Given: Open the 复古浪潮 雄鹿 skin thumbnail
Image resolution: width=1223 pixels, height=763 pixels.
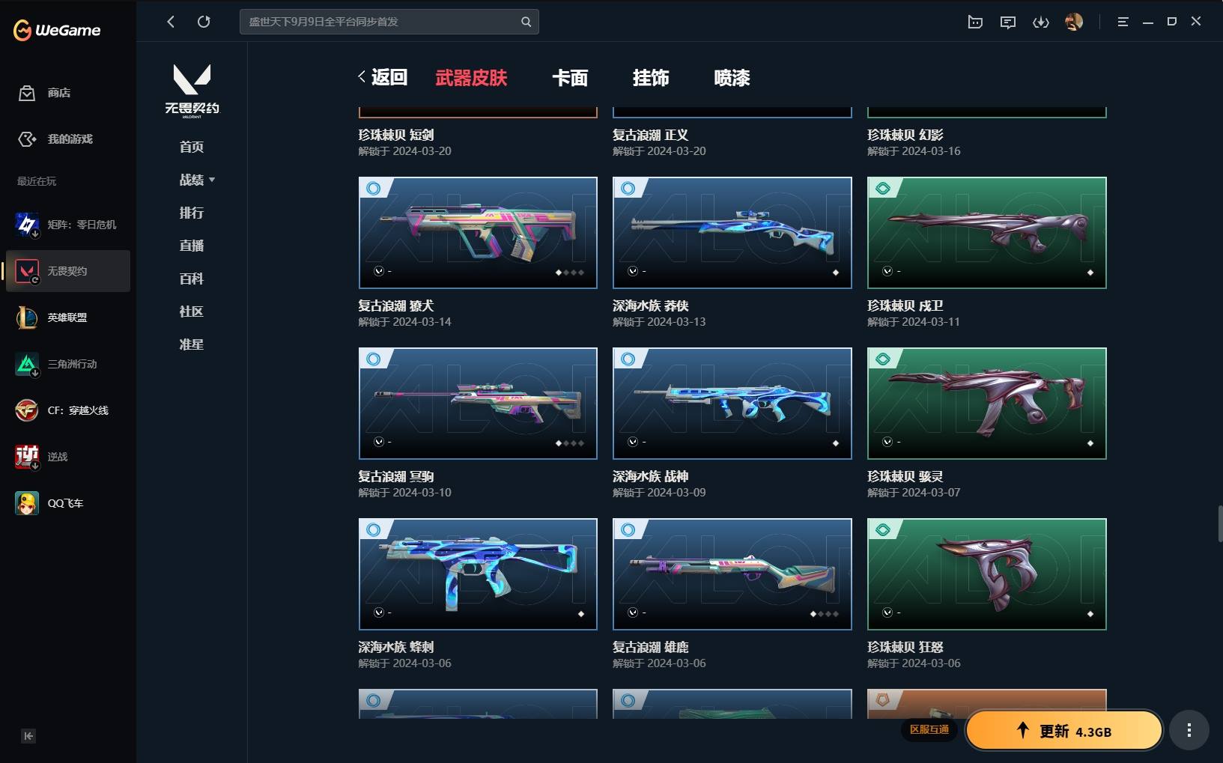Looking at the screenshot, I should point(732,574).
